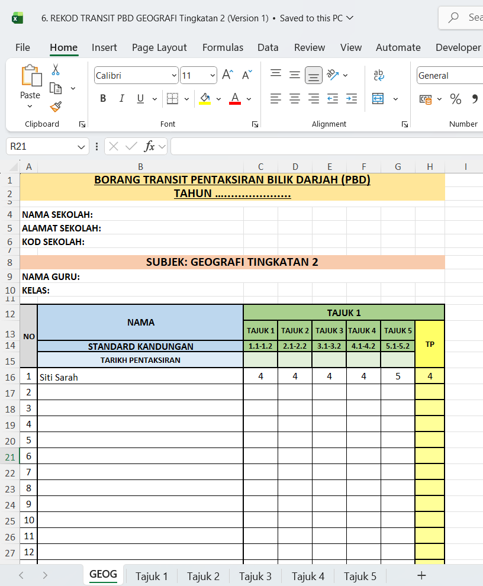Click the Increase Indent icon
This screenshot has width=483, height=586.
point(352,99)
